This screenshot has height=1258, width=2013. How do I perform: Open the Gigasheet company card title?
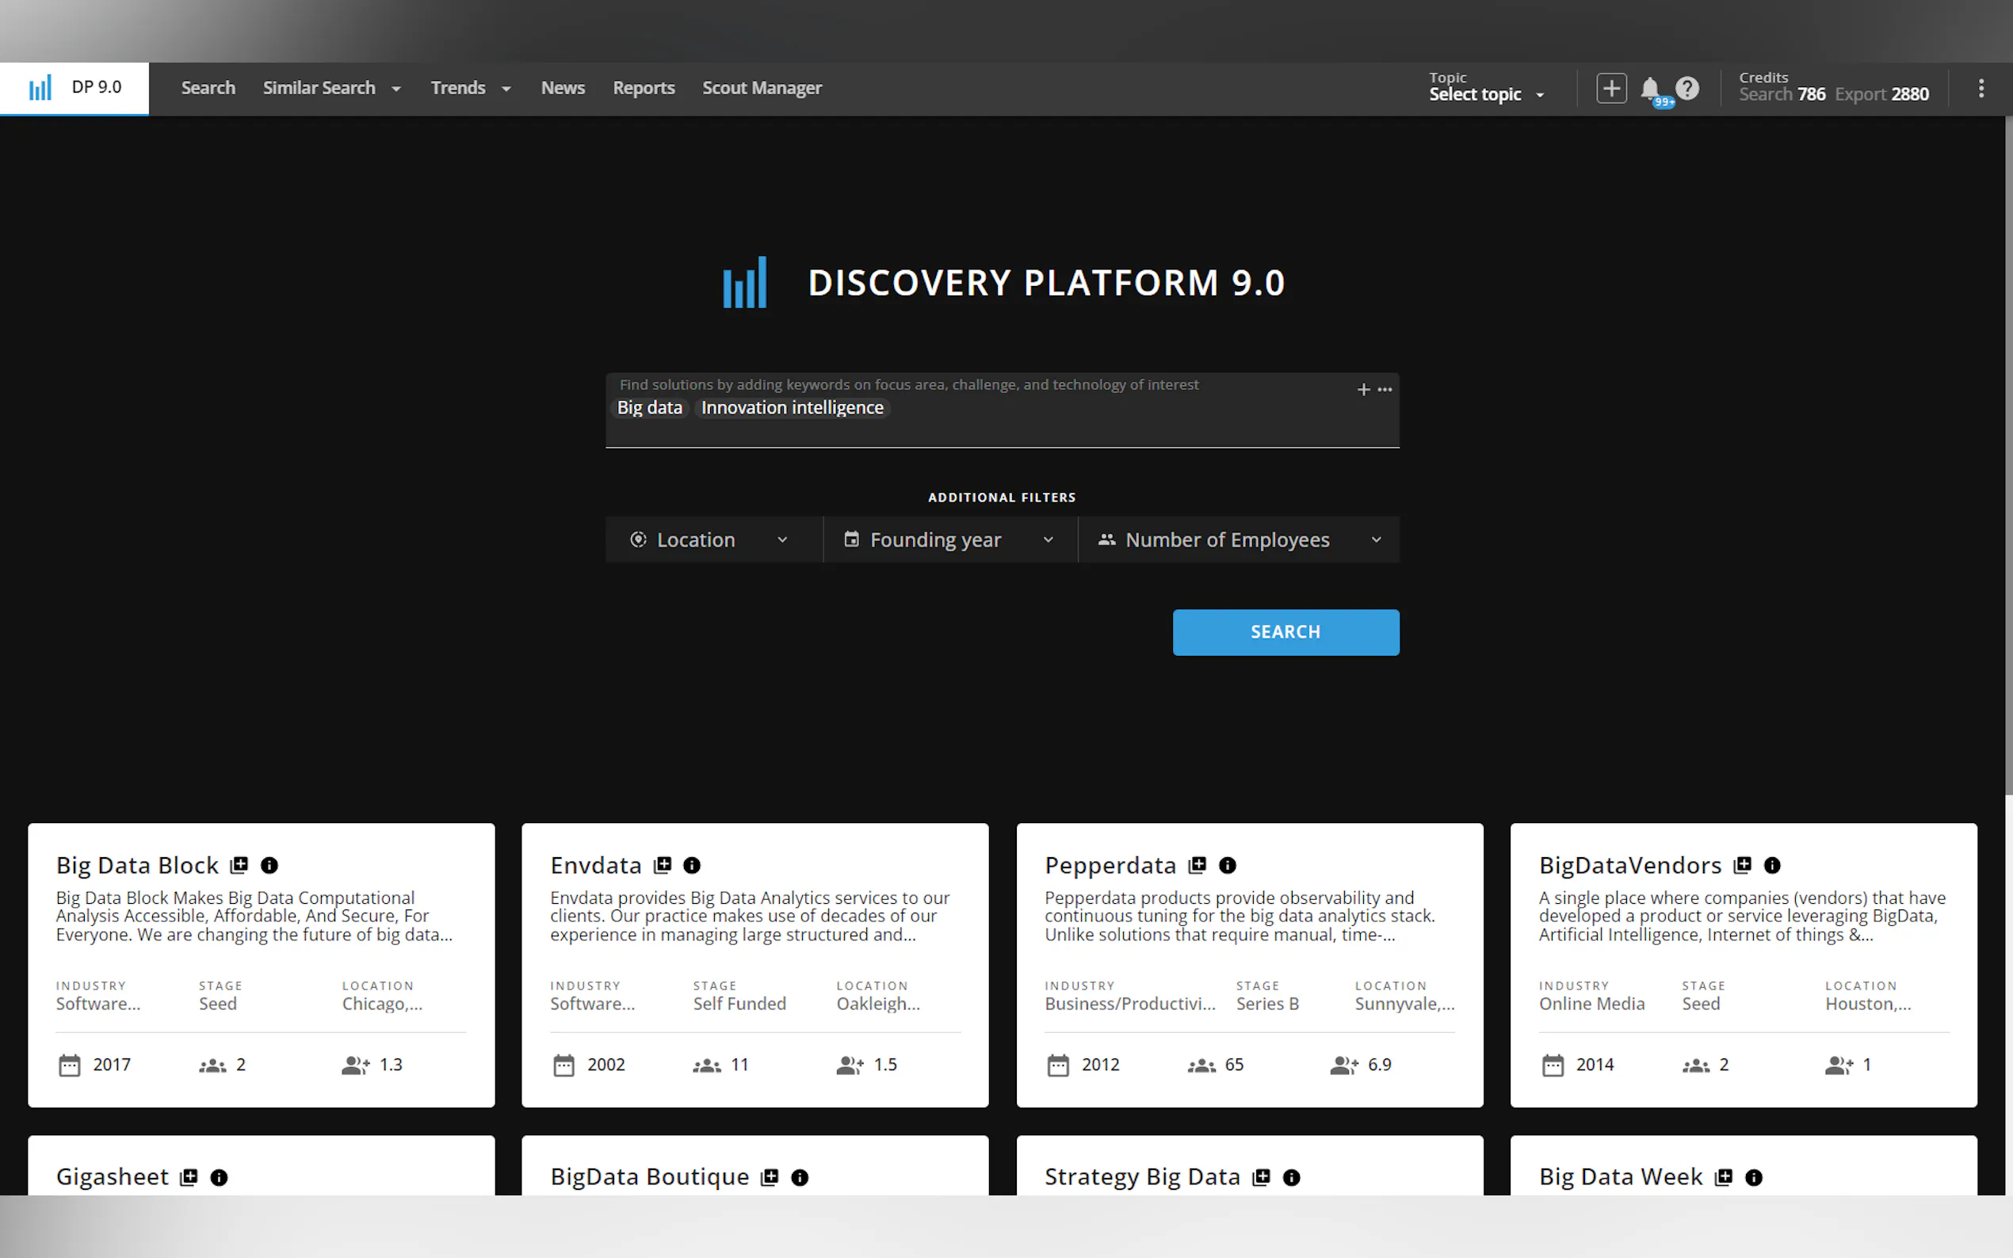coord(113,1176)
